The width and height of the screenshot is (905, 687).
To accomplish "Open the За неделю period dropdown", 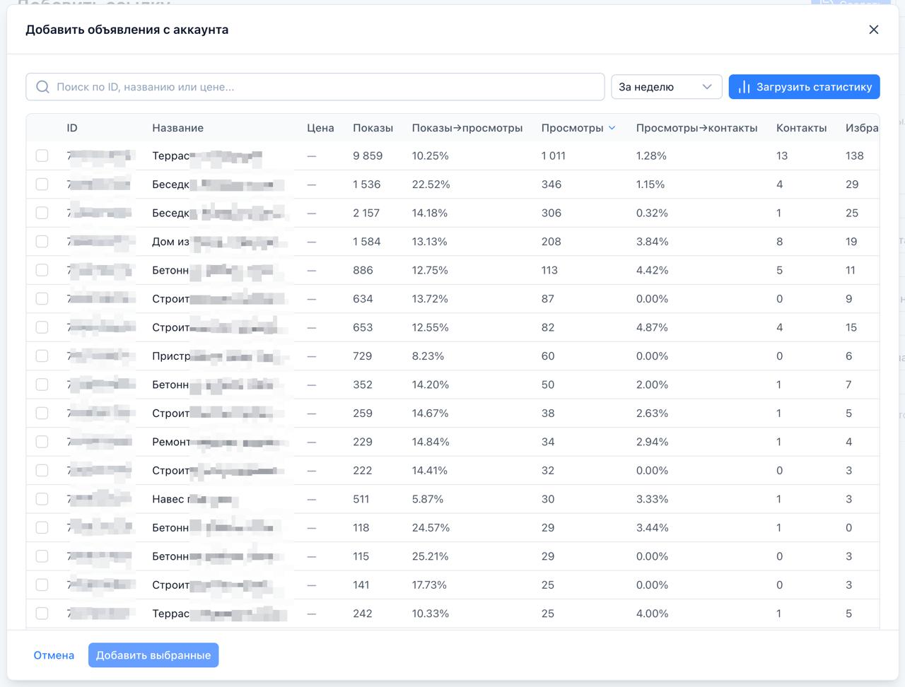I will click(x=665, y=87).
